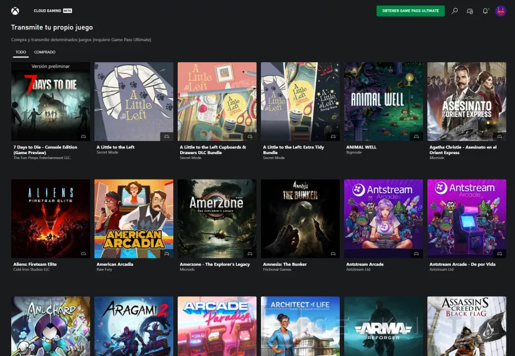The height and width of the screenshot is (356, 515).
Task: Open the search magnifier icon
Action: pos(455,11)
